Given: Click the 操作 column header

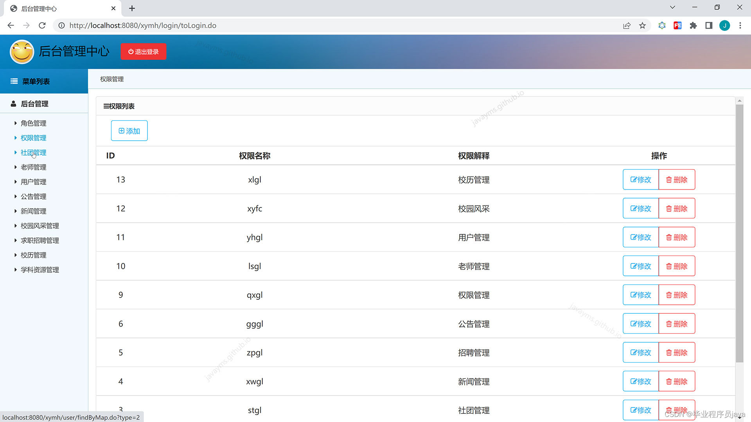Looking at the screenshot, I should [x=659, y=156].
